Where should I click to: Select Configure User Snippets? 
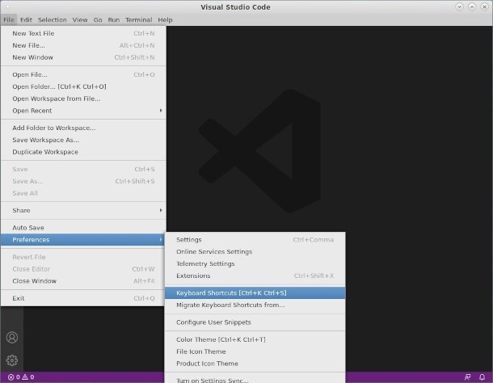click(255, 322)
